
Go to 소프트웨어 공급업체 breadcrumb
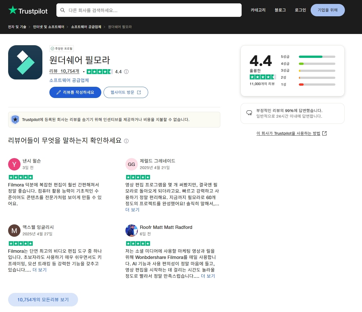point(86,27)
